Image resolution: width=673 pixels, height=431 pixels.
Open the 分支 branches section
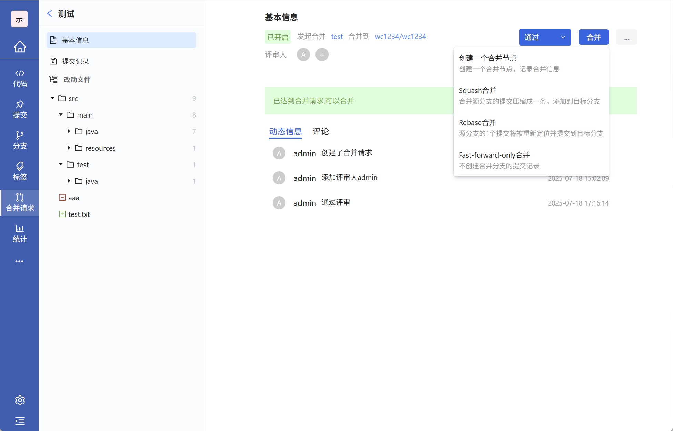click(x=20, y=141)
